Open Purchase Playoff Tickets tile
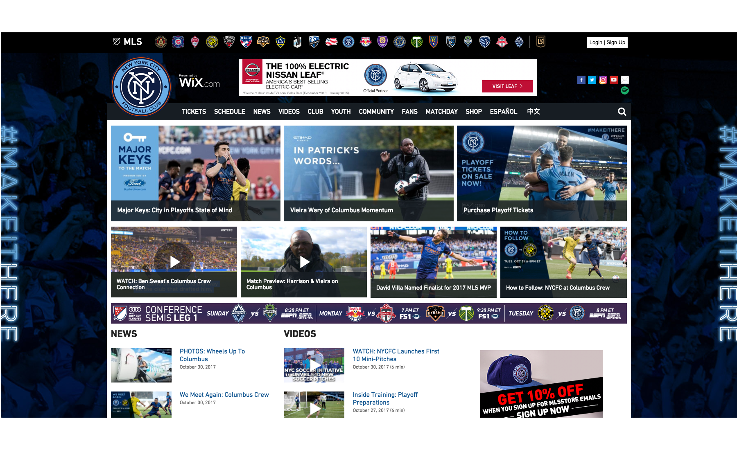The image size is (737, 450). [x=542, y=173]
